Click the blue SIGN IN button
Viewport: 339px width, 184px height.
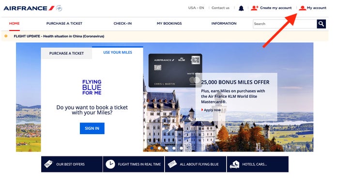click(x=92, y=128)
